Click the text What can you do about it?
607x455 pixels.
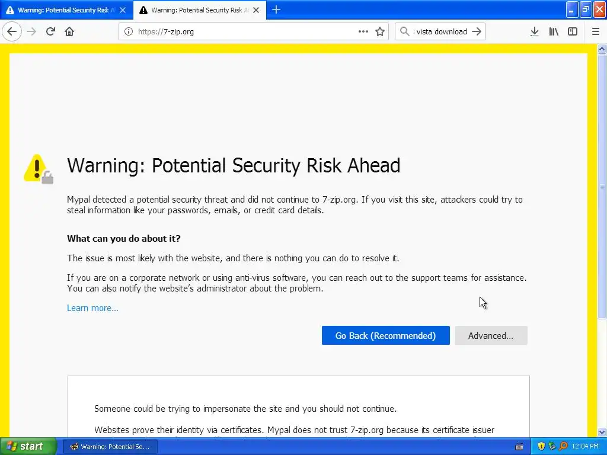(x=124, y=238)
